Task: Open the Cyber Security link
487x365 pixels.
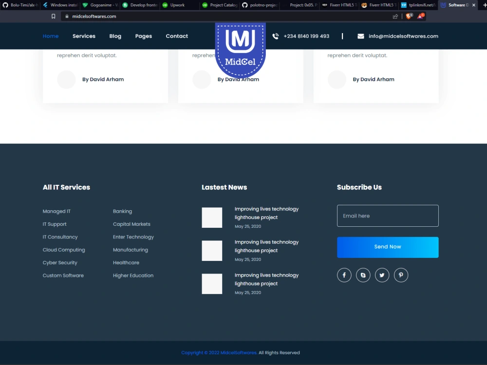Action: (x=60, y=263)
